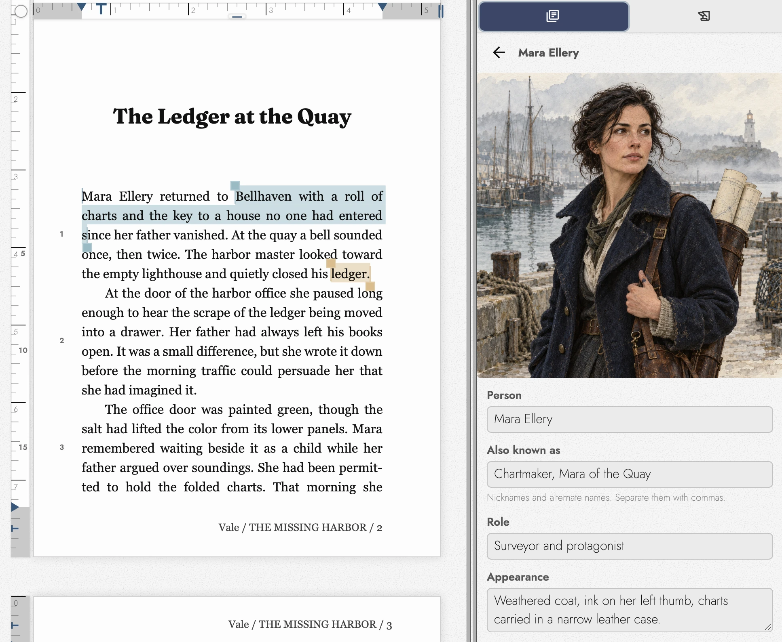This screenshot has height=642, width=782.
Task: Click the footer 'Vale / THE MISSING HARBOR / 2'
Action: (x=300, y=527)
